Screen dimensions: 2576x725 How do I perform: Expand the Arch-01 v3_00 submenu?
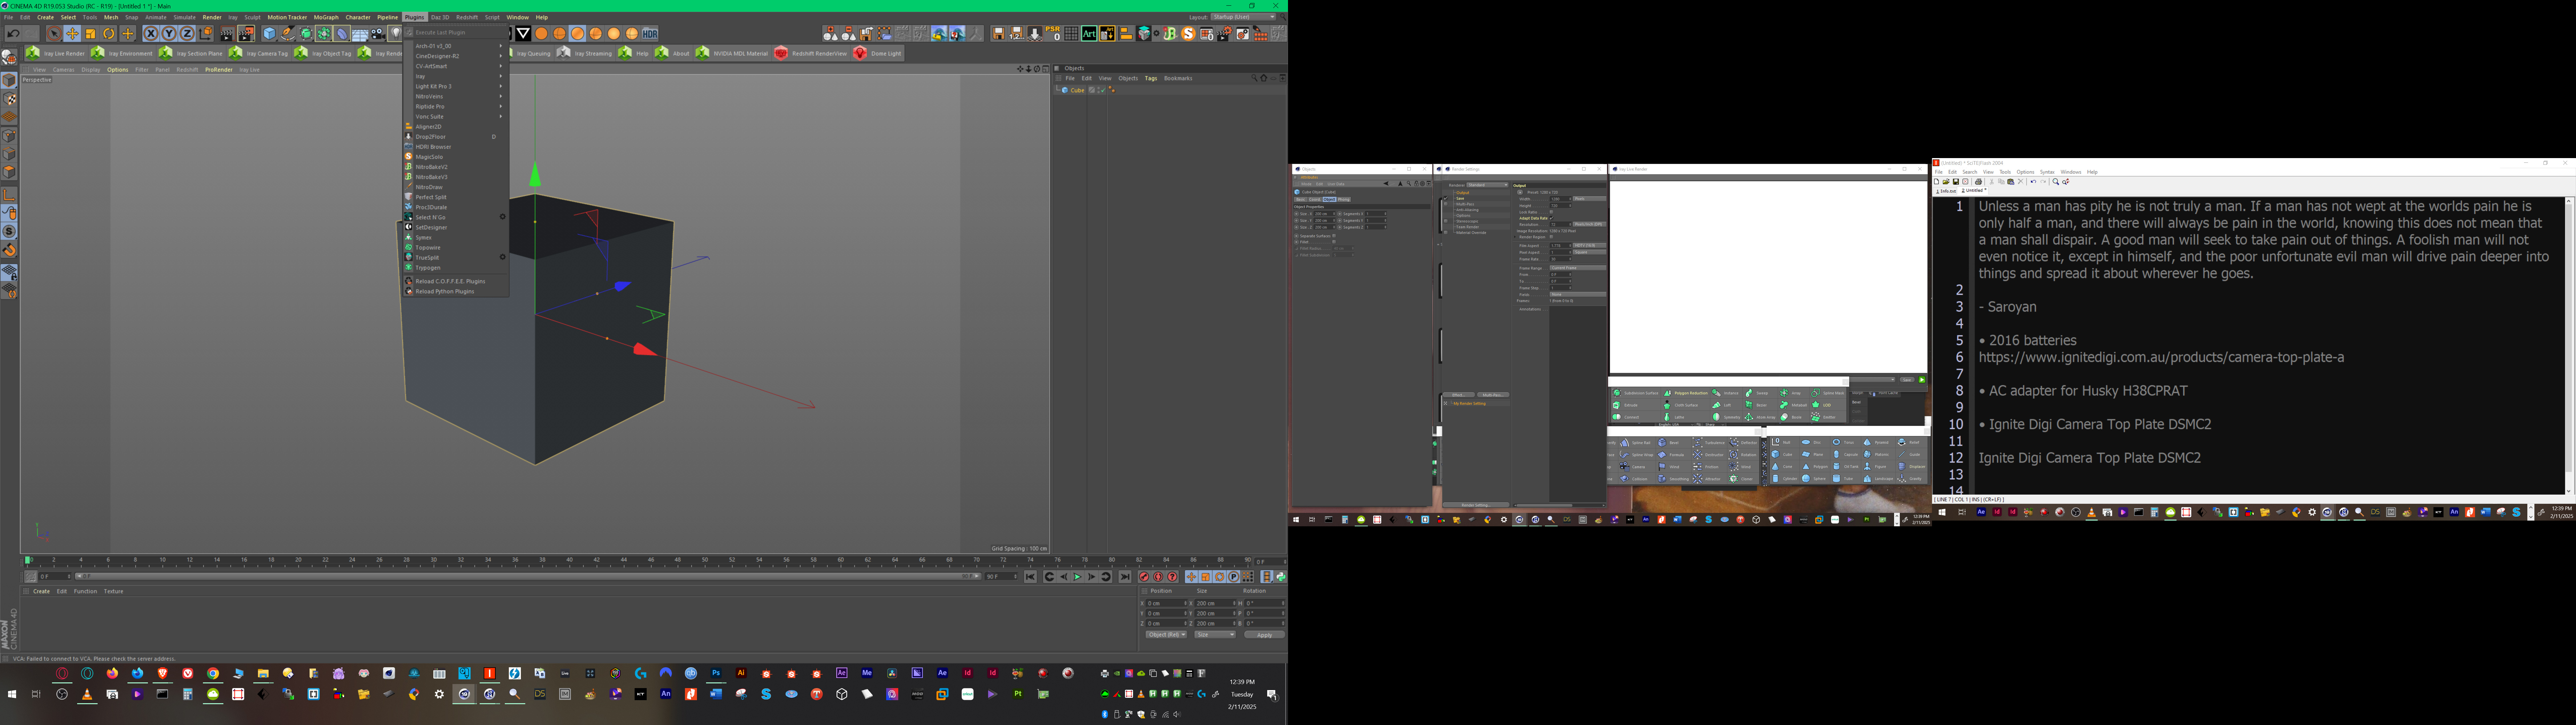tap(456, 46)
